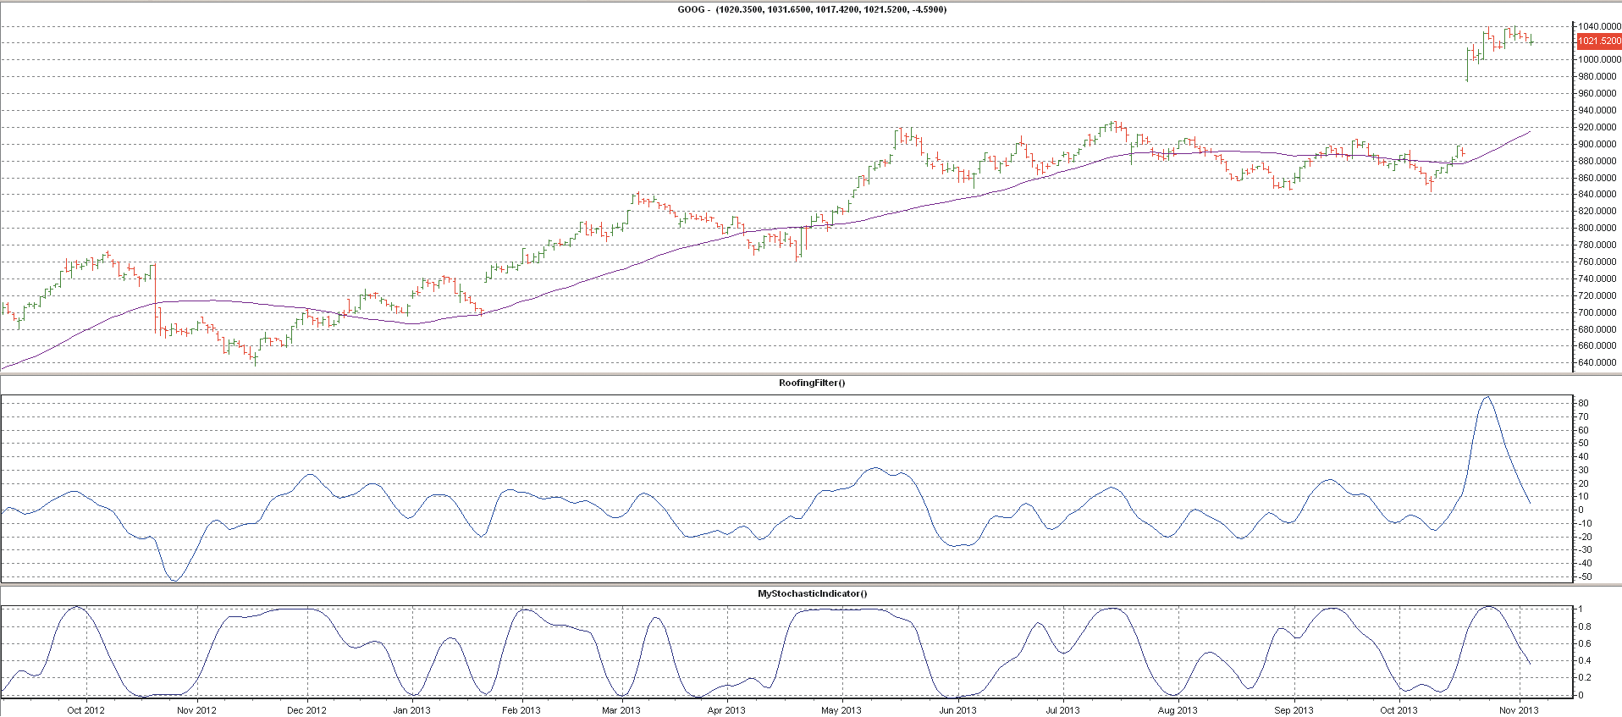Image resolution: width=1622 pixels, height=717 pixels.
Task: Click the Feb 2013 date label
Action: (x=521, y=710)
